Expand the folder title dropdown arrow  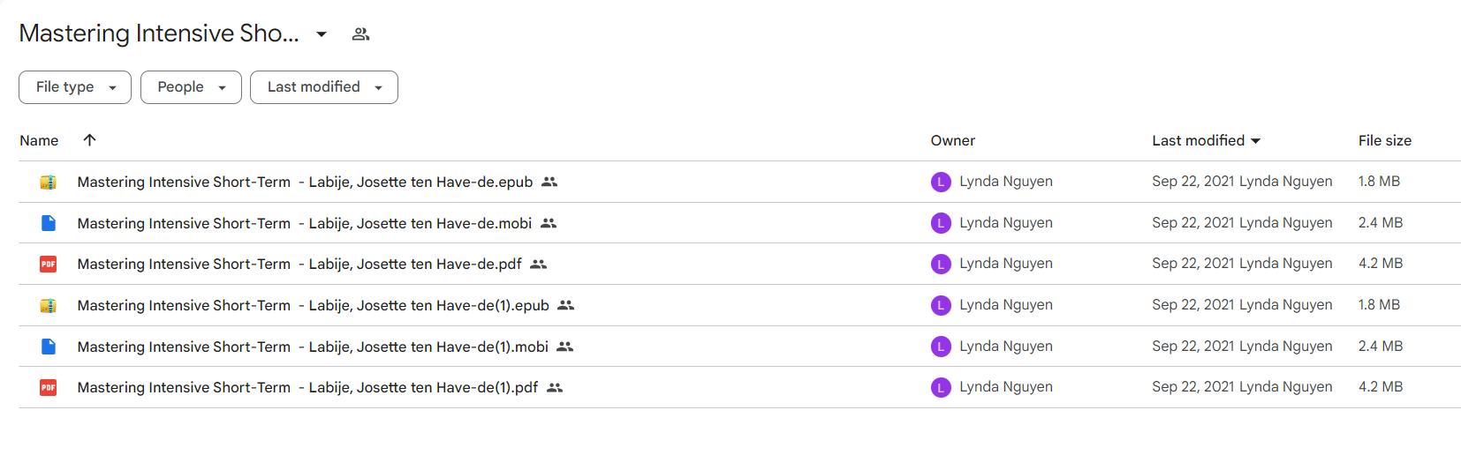click(322, 34)
